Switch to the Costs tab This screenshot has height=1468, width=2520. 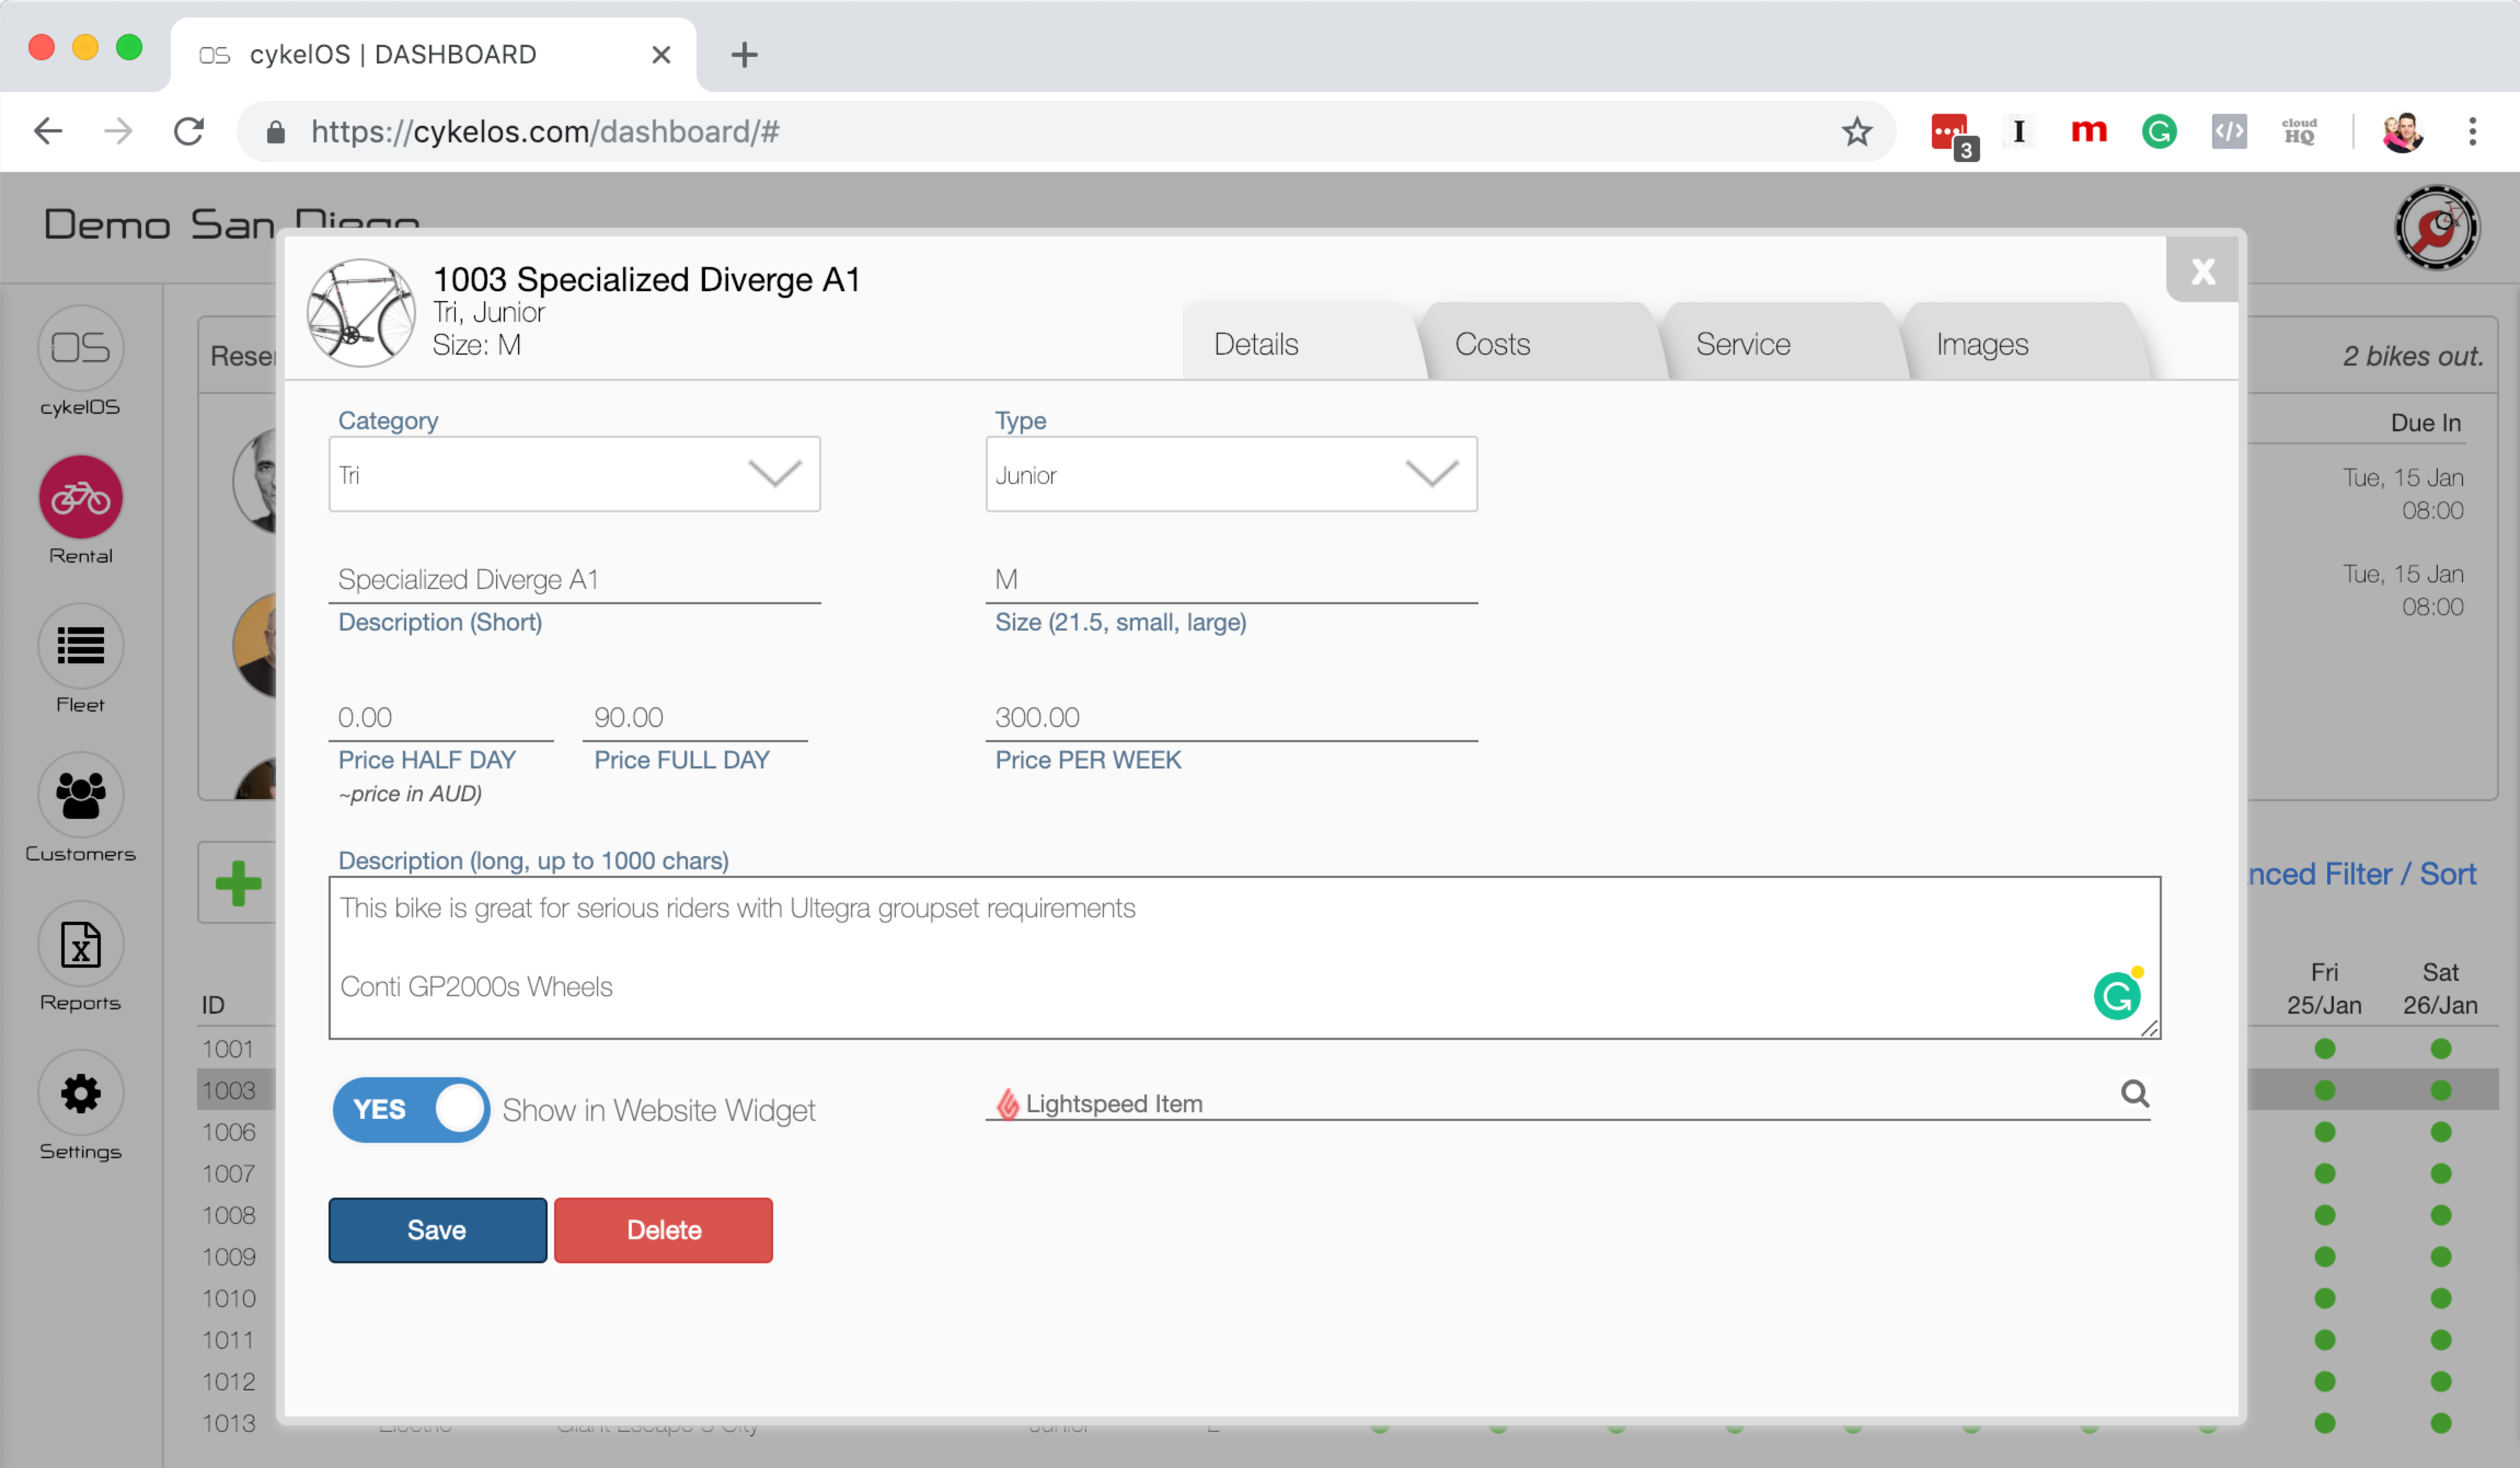tap(1492, 344)
